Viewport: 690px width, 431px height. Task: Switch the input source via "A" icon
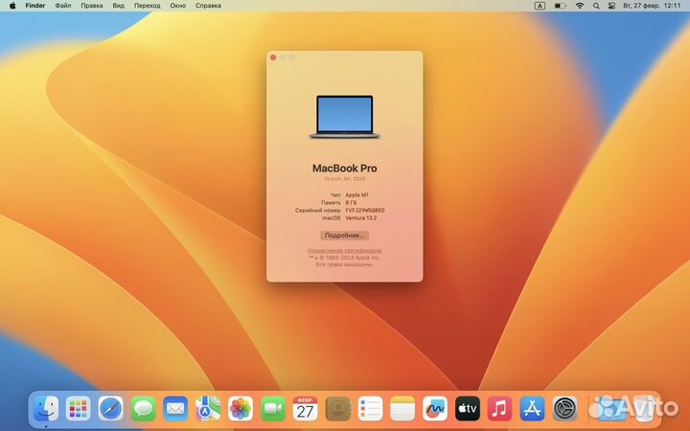pos(540,6)
